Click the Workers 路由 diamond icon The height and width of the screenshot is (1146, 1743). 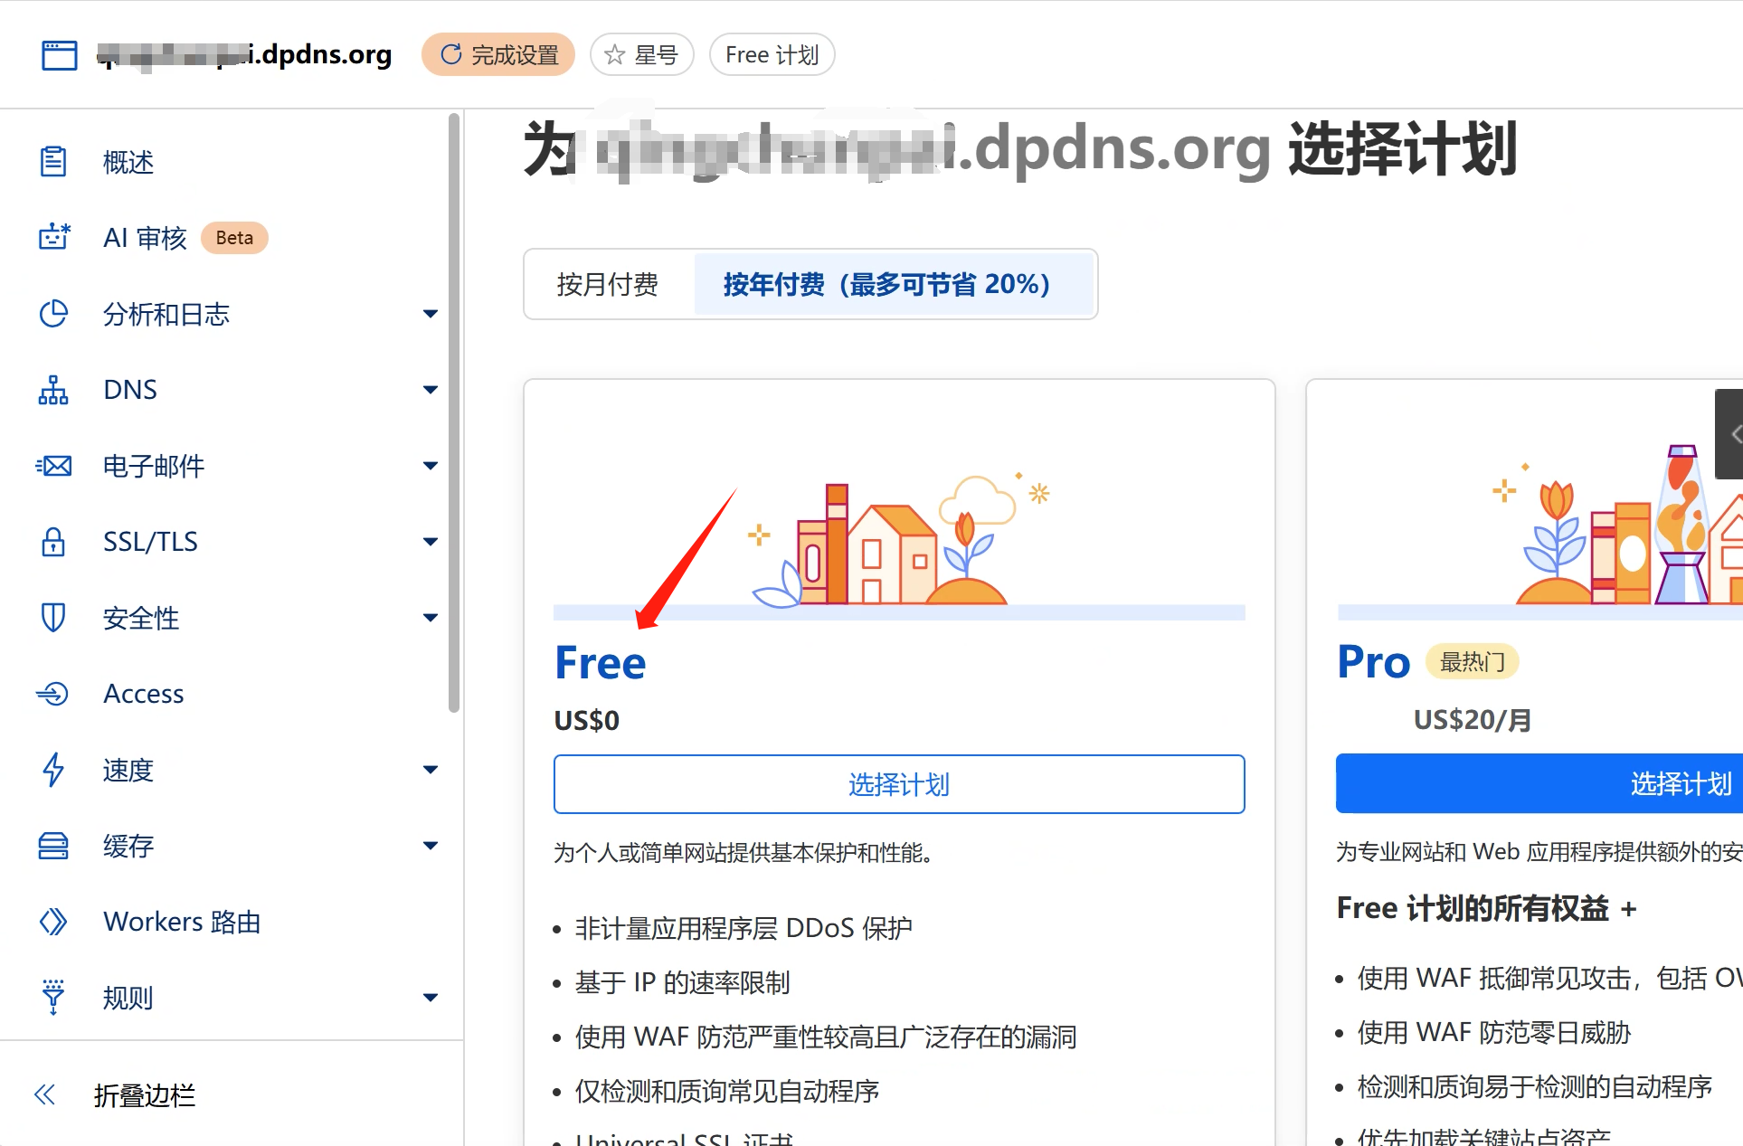[53, 922]
